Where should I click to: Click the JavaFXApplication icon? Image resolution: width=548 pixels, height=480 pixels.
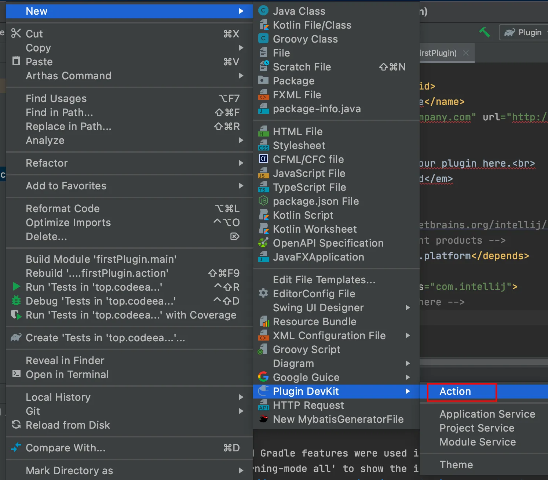coord(263,257)
